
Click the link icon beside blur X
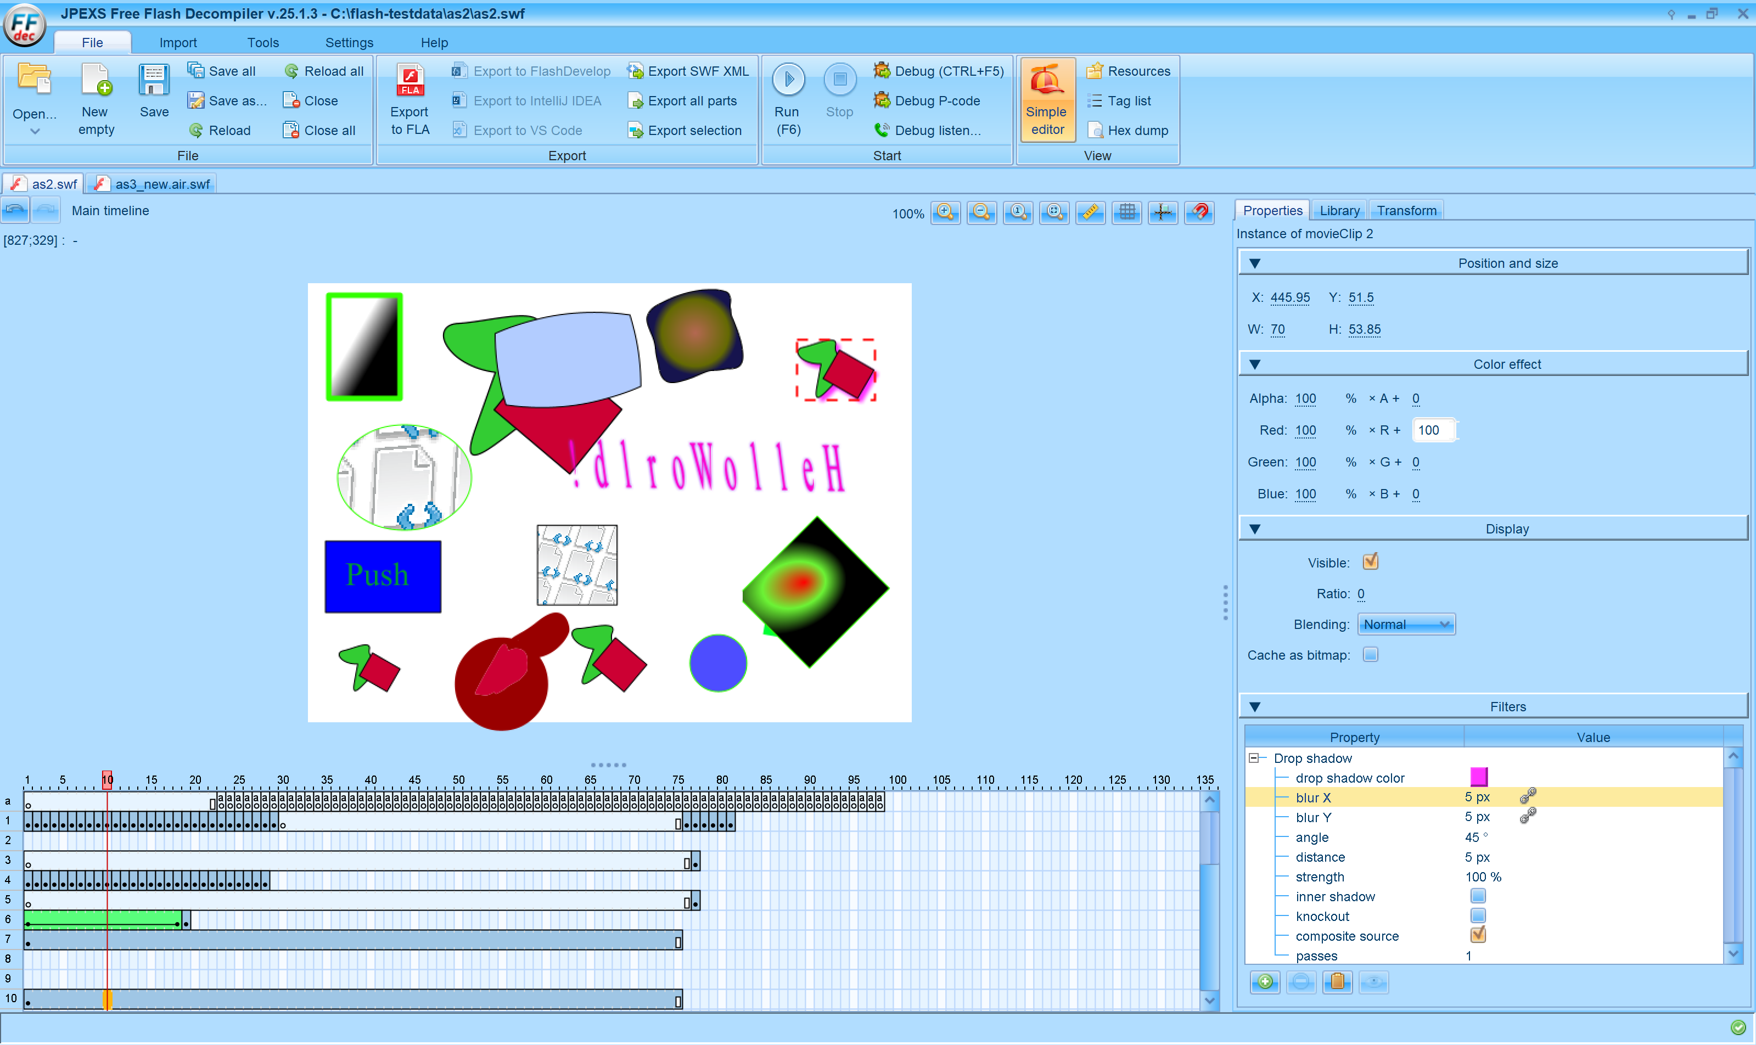click(1527, 796)
